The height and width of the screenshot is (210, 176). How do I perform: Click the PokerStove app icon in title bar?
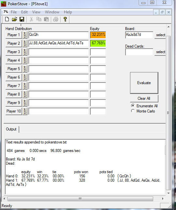point(4,4)
